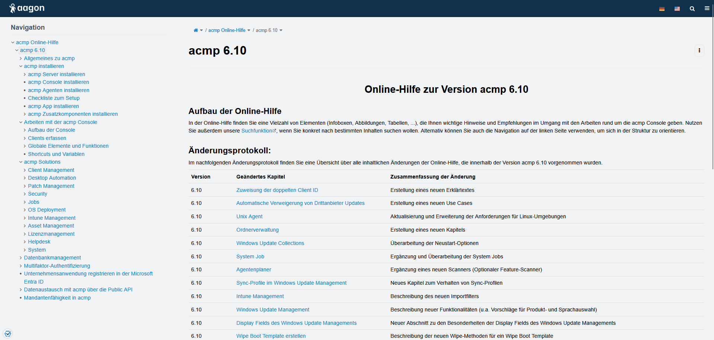The height and width of the screenshot is (340, 714).
Task: Open Shortcuts und Variablen page
Action: click(56, 154)
